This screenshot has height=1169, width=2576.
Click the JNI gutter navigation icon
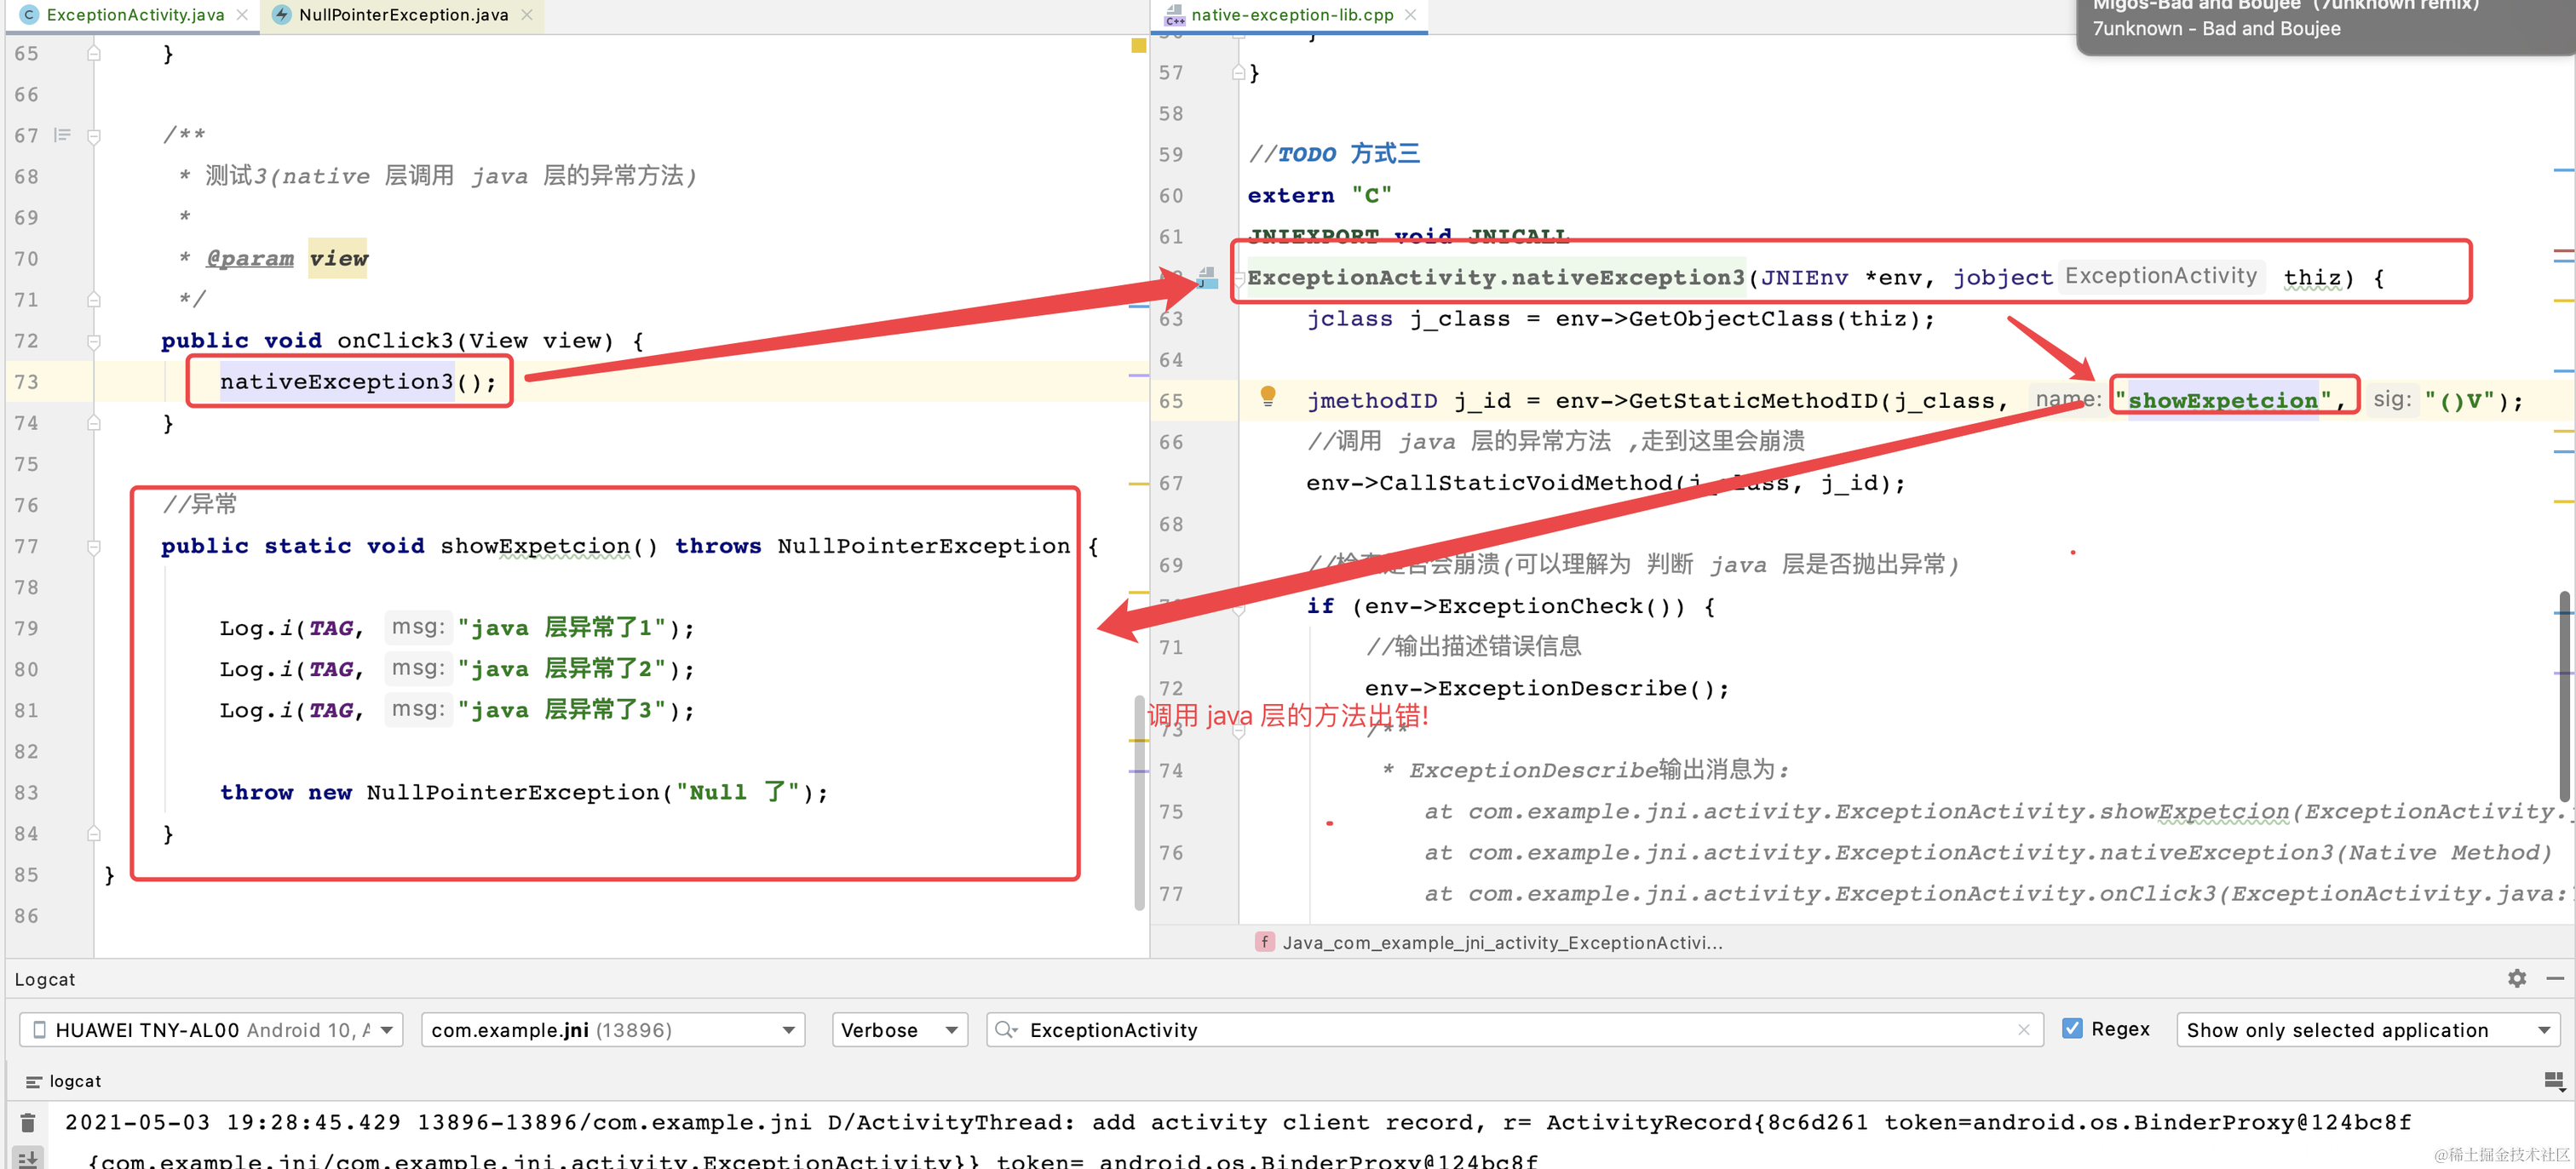click(x=1207, y=278)
